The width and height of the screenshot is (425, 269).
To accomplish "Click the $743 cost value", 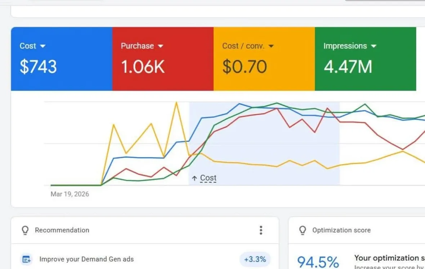I will click(x=38, y=67).
